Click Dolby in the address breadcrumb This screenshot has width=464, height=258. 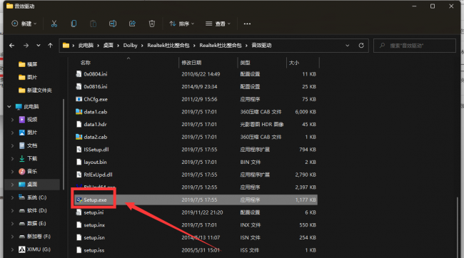130,45
